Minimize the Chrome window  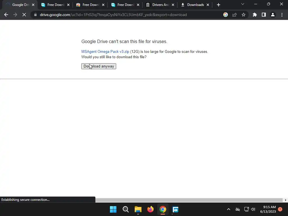coord(255,4)
